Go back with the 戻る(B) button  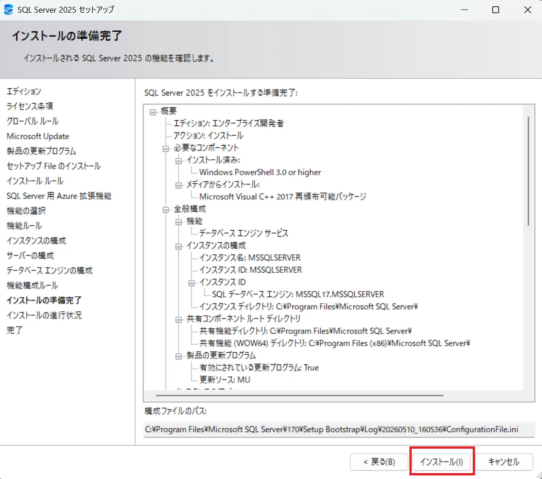click(x=379, y=462)
